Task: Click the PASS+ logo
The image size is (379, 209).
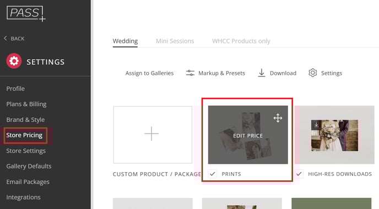Action: pos(26,14)
